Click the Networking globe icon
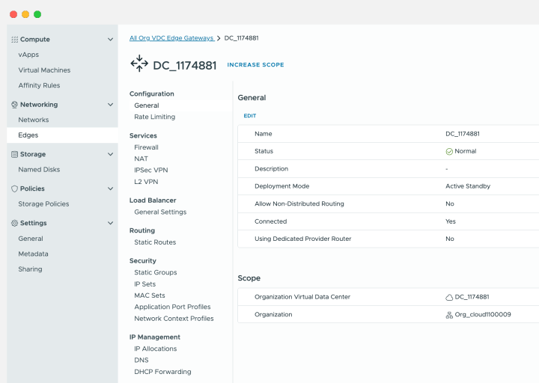This screenshot has width=539, height=383. pos(14,105)
